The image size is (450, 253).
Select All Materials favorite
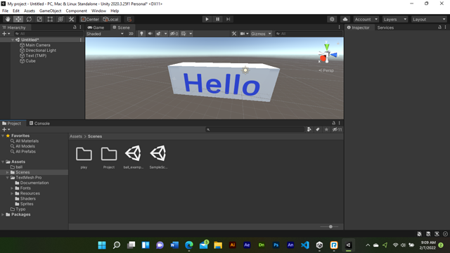[27, 141]
